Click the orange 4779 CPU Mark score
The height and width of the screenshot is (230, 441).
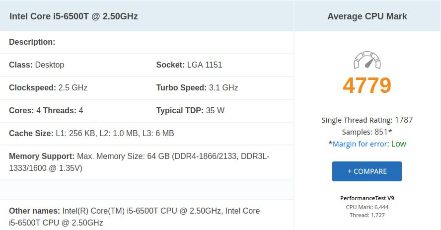[367, 85]
